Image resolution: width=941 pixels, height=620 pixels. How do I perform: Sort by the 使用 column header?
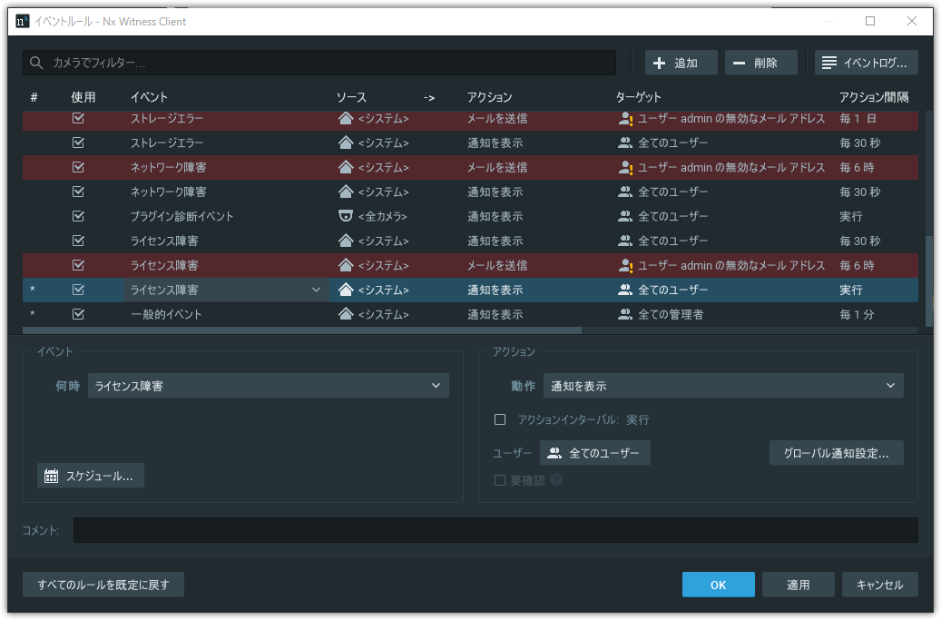click(83, 97)
